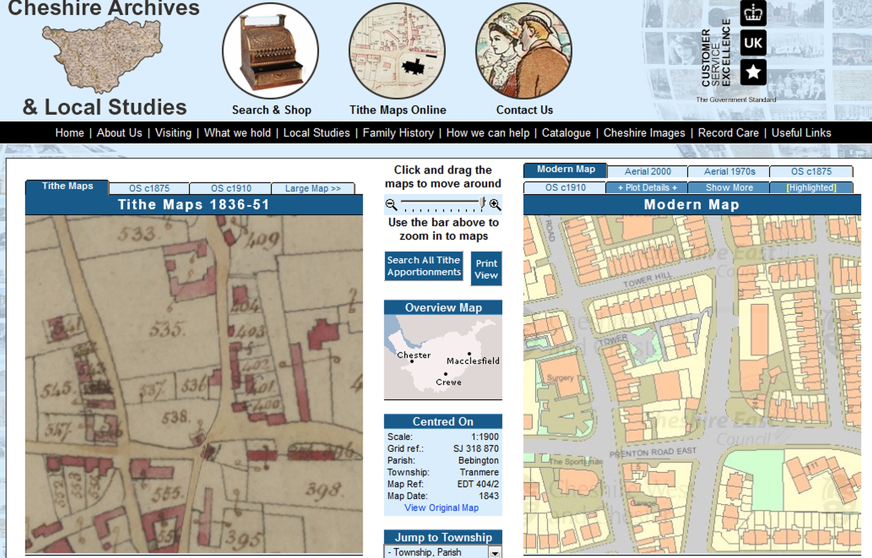This screenshot has height=558, width=872.
Task: Open the Catalogue menu item
Action: pyautogui.click(x=566, y=133)
